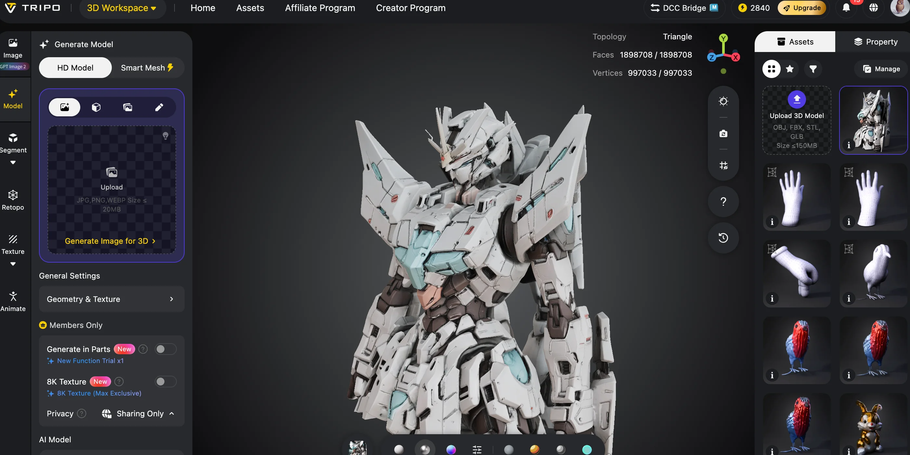The image size is (910, 455).
Task: Show all assets grid view icon
Action: [771, 69]
